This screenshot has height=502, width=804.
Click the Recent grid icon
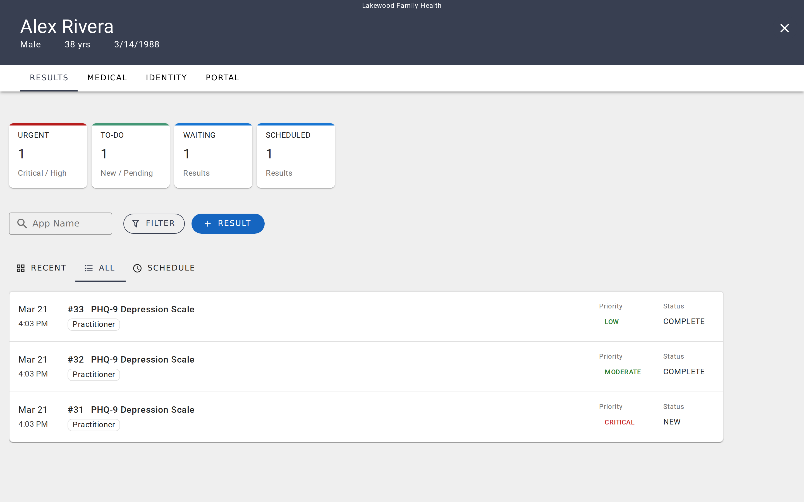point(21,268)
